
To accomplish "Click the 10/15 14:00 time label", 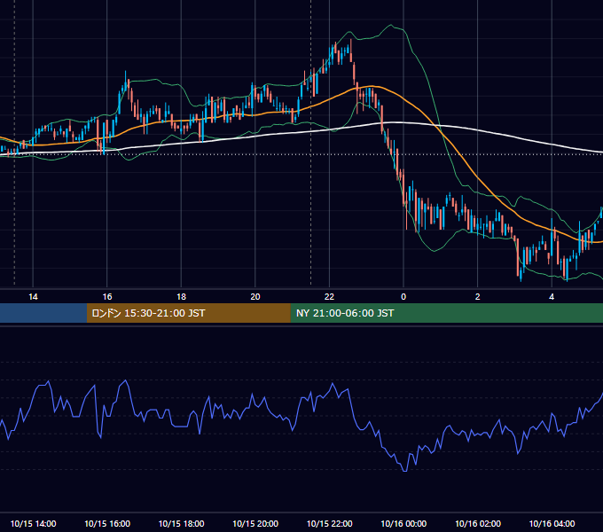I will (33, 523).
